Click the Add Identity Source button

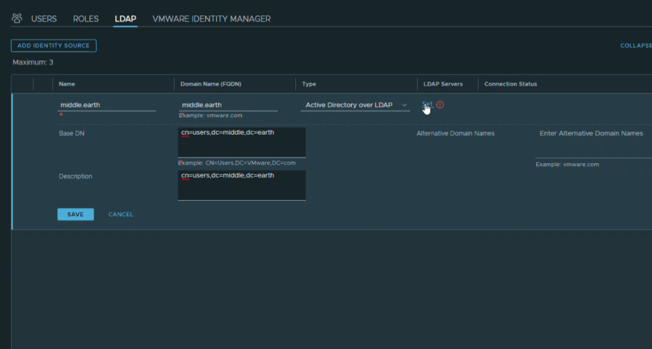[54, 46]
